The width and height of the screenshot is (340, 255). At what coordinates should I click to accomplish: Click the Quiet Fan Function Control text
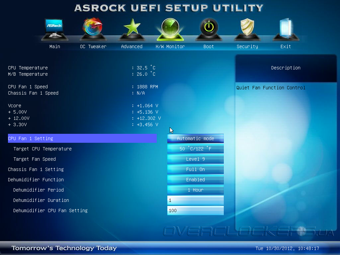click(x=271, y=88)
